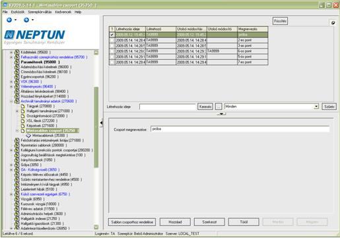Open the File menu

5,12
